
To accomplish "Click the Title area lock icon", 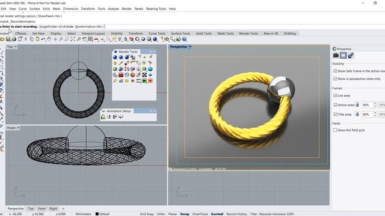I will click(x=357, y=115).
